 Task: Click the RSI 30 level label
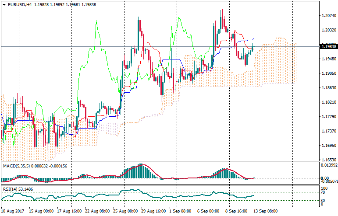coord(322,200)
